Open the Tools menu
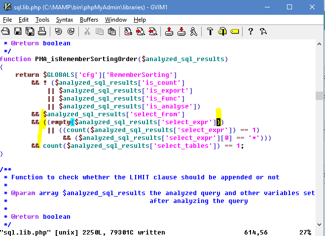325x236 pixels. (42, 20)
